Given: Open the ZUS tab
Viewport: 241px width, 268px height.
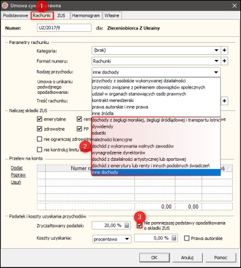Looking at the screenshot, I should [61, 15].
